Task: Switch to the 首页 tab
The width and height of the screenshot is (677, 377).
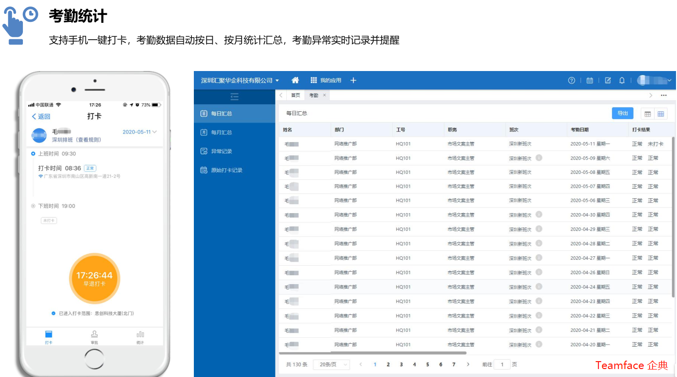Action: tap(295, 95)
